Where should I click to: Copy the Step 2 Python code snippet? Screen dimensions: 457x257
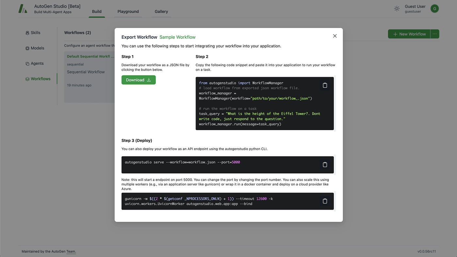click(325, 85)
